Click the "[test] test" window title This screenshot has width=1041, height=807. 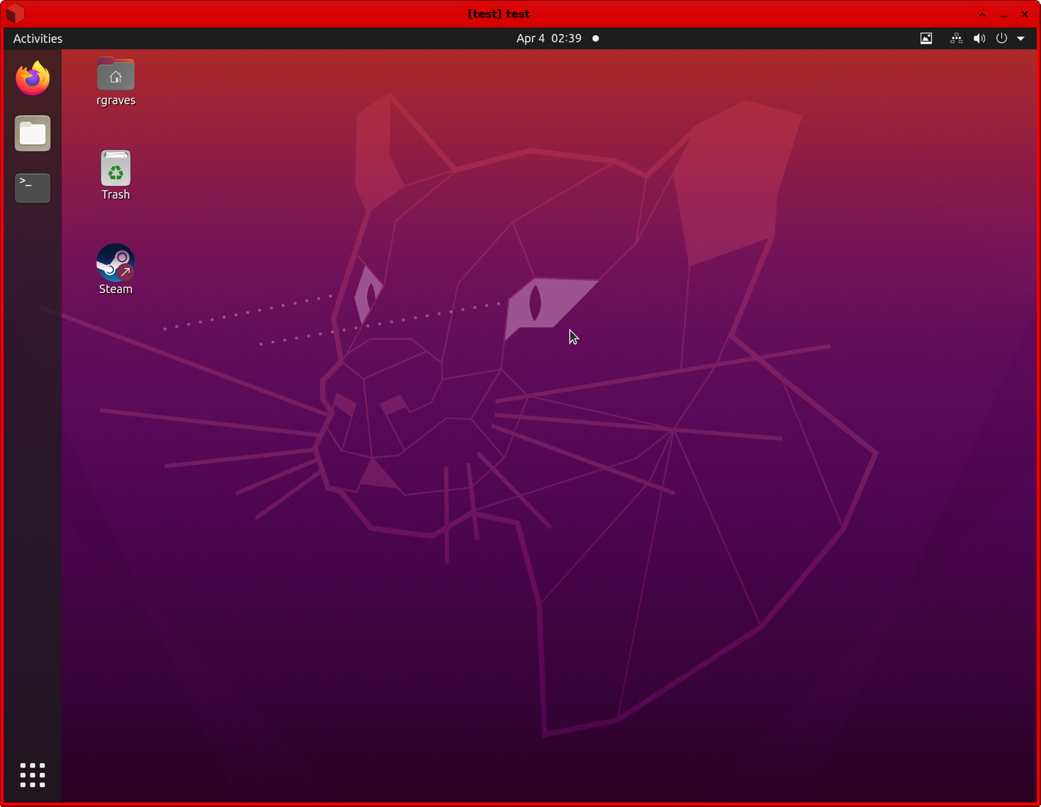498,14
